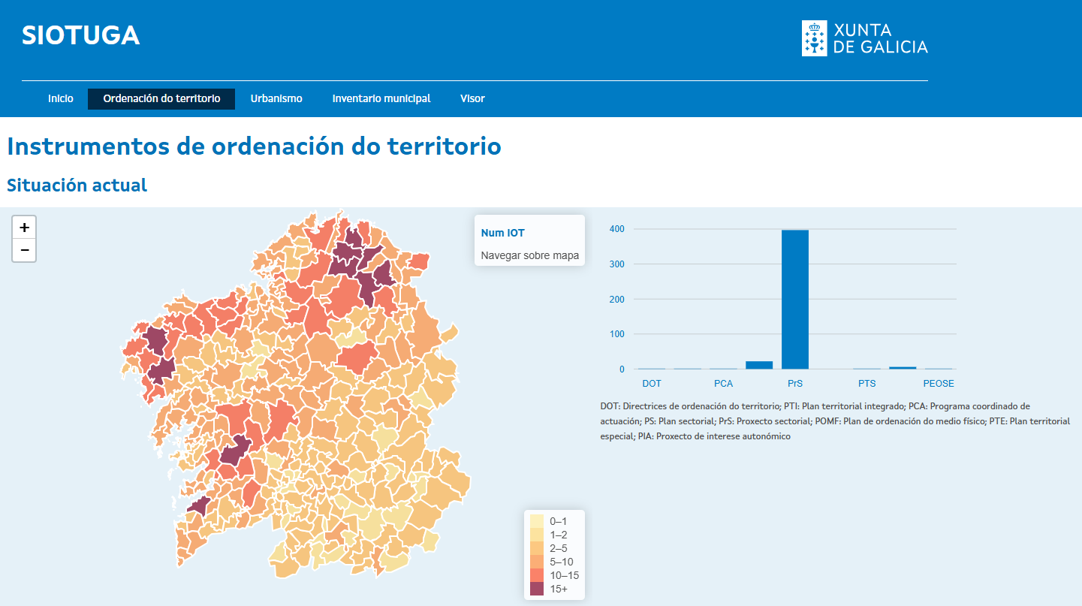The height and width of the screenshot is (606, 1082).
Task: Click the tallest PrS bar in chart
Action: 795,299
